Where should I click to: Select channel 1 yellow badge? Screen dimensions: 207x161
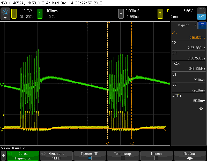pyautogui.click(x=14, y=14)
